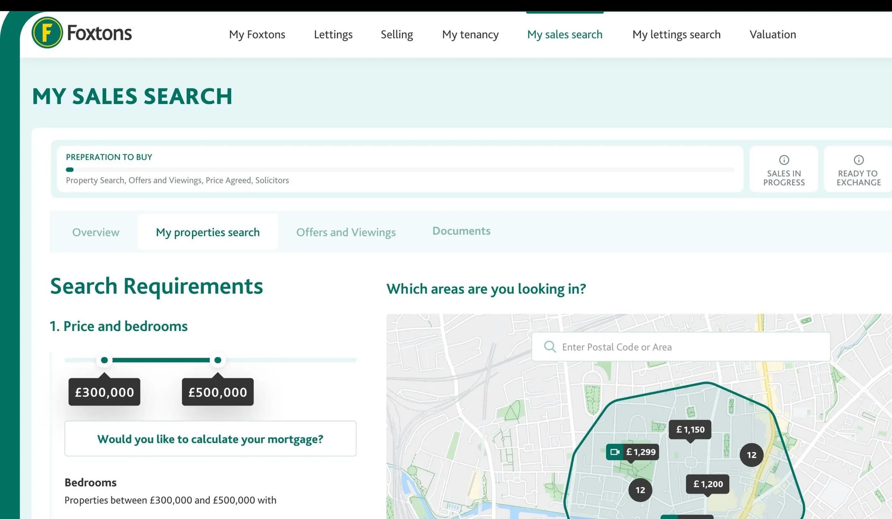Open the £1,299 video tour map marker

tap(632, 452)
